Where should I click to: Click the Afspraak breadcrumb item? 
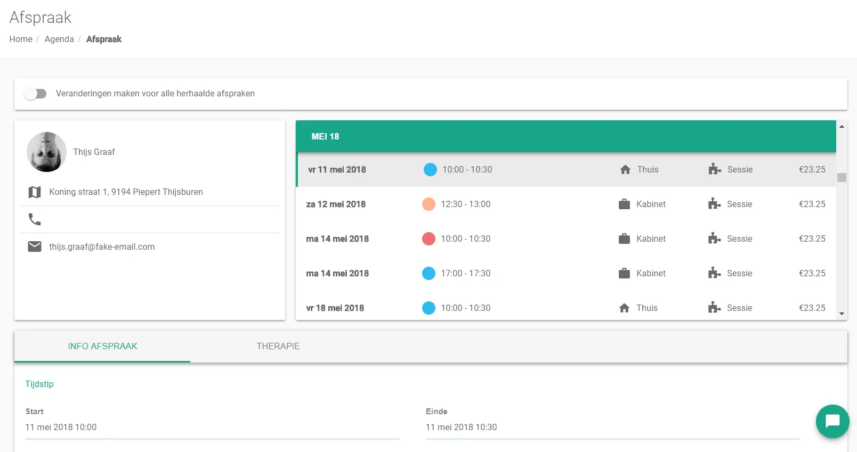click(104, 39)
